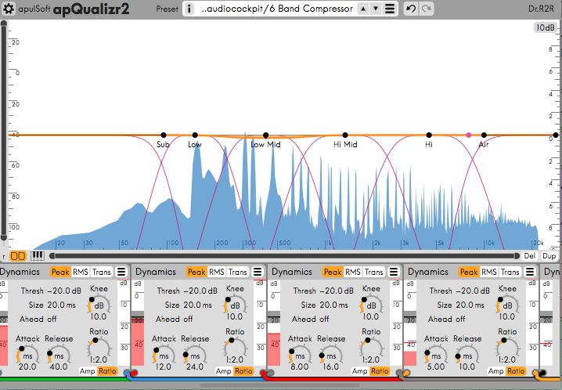
Task: Switch fourth Dynamics panel to Amp
Action: (x=496, y=371)
